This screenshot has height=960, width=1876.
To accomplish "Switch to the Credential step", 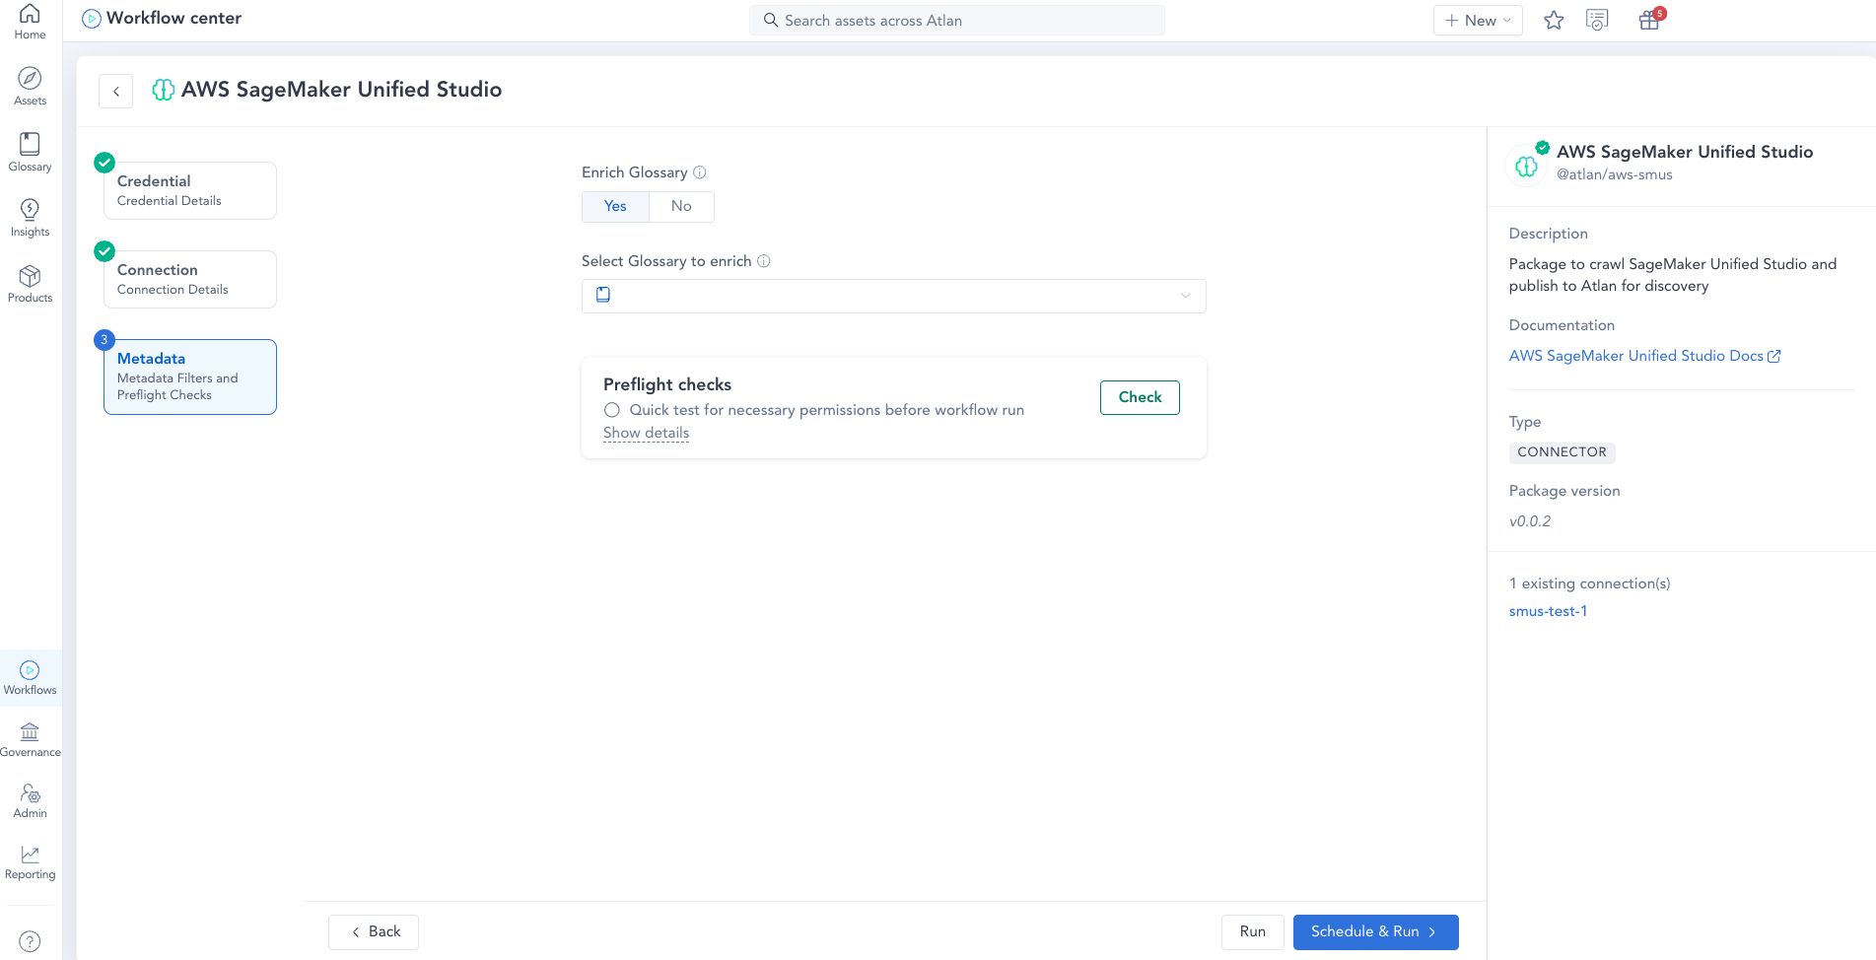I will [189, 190].
